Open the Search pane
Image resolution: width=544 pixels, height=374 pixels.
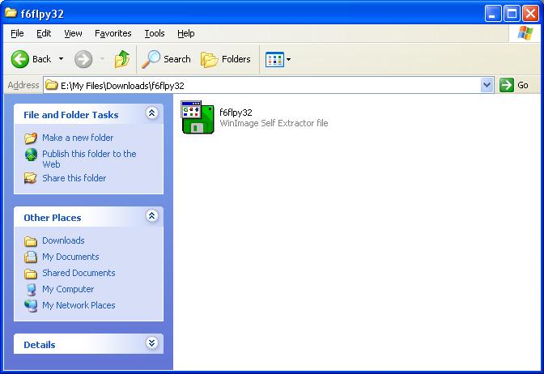[167, 59]
